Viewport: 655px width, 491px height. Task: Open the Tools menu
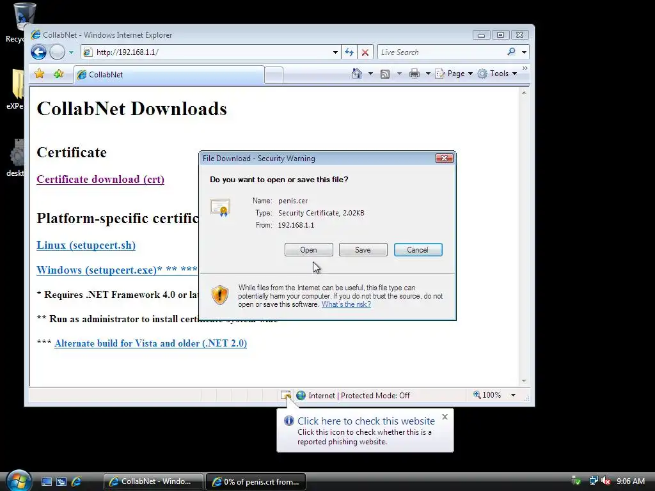(x=498, y=74)
